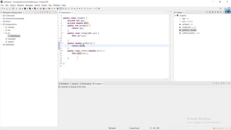Image resolution: width=231 pixels, height=130 pixels.
Task: Collapse the src folder node
Action: coord(4,33)
